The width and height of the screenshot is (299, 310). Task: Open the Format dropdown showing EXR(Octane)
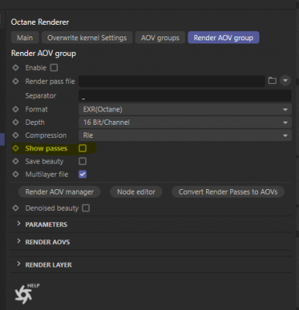(185, 109)
